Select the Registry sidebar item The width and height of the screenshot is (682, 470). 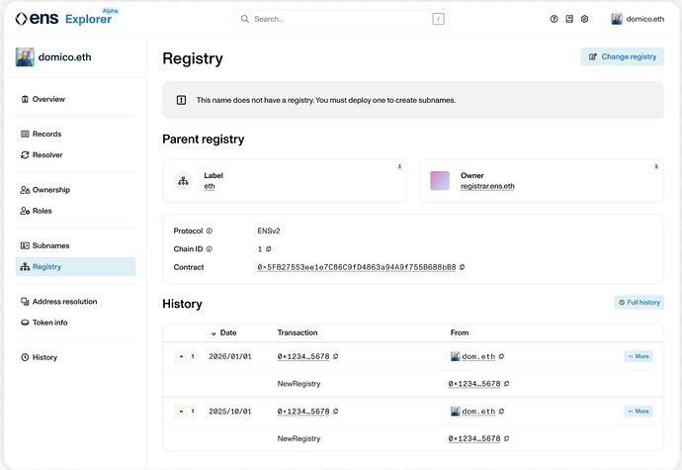75,266
